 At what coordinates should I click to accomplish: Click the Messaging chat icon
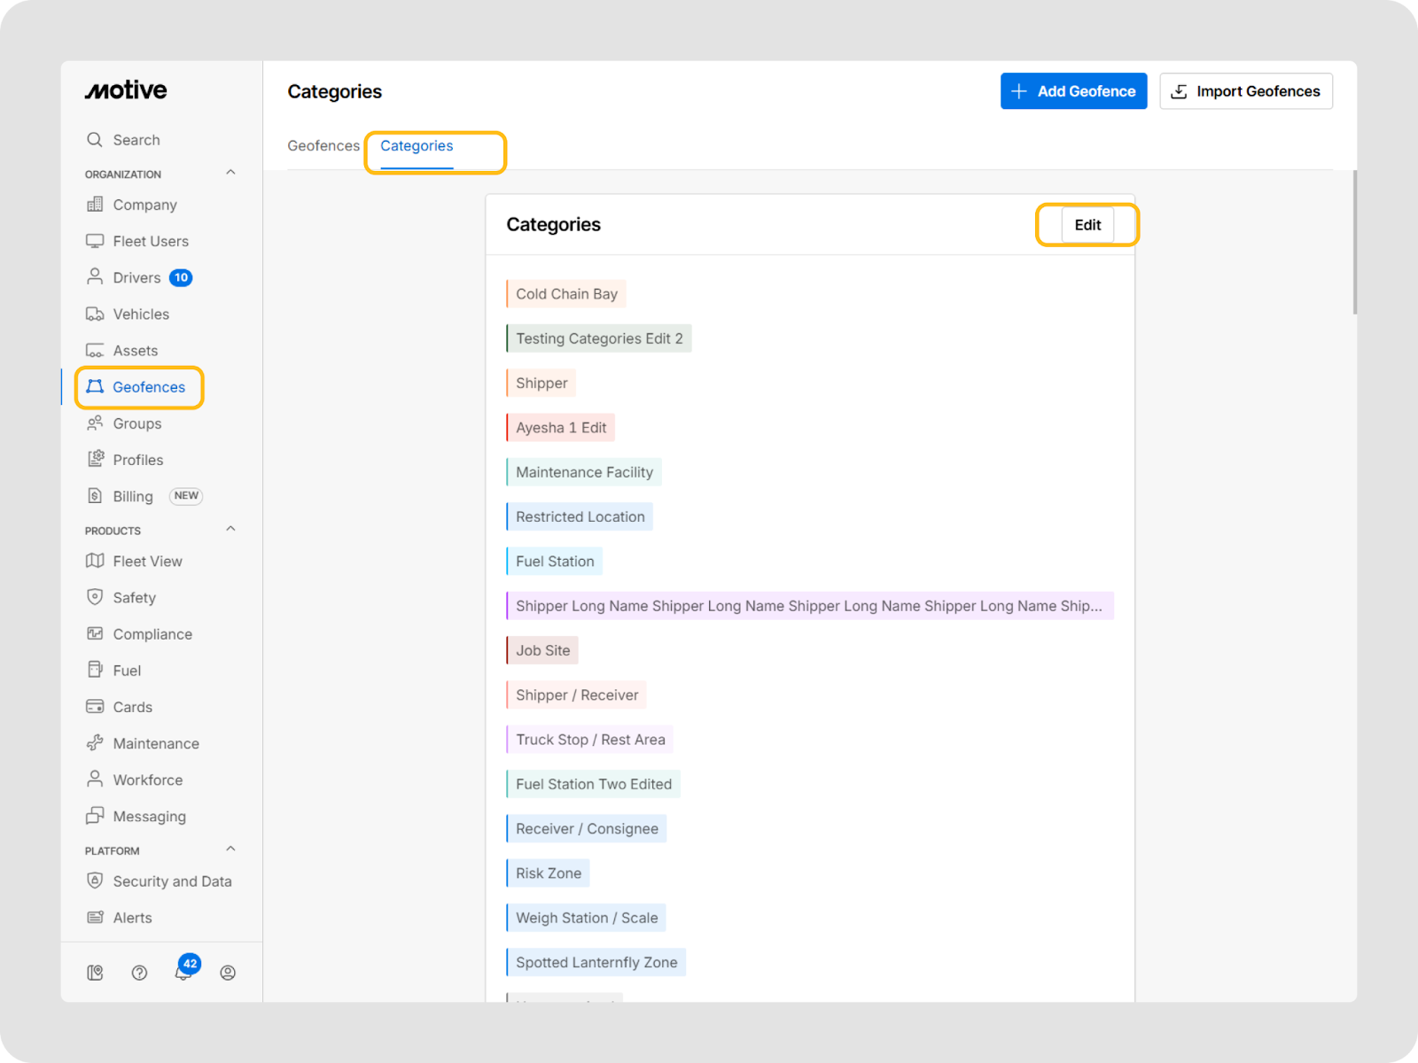pos(95,816)
